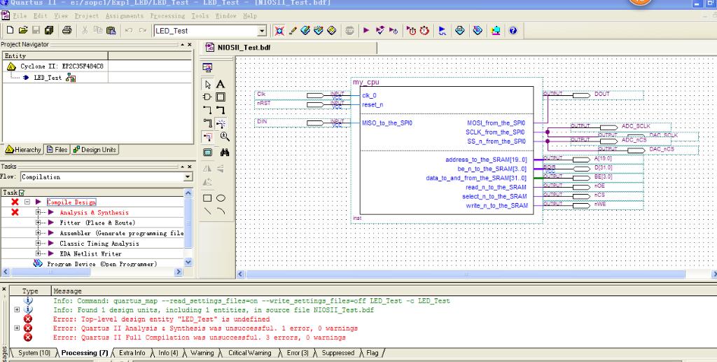717x362 pixels.
Task: Open the Programmer toolbar icon
Action: click(478, 31)
